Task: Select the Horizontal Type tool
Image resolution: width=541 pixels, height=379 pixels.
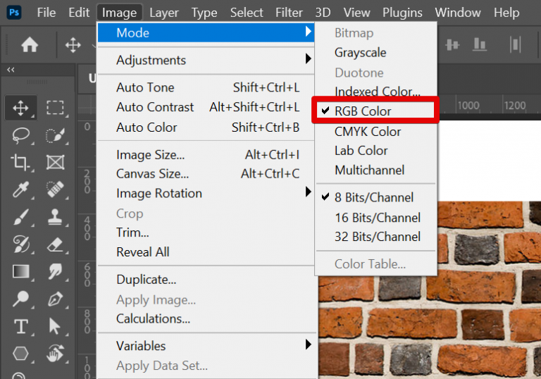Action: [x=20, y=326]
